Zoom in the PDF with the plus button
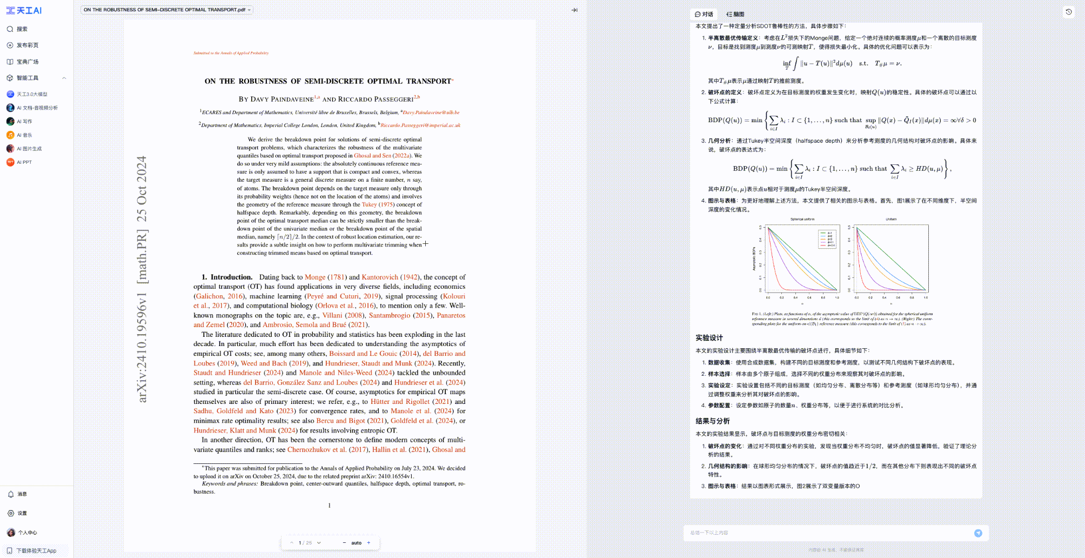Image resolution: width=1085 pixels, height=558 pixels. click(x=369, y=543)
